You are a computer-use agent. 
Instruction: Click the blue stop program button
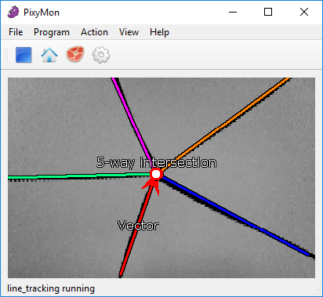pyautogui.click(x=24, y=55)
